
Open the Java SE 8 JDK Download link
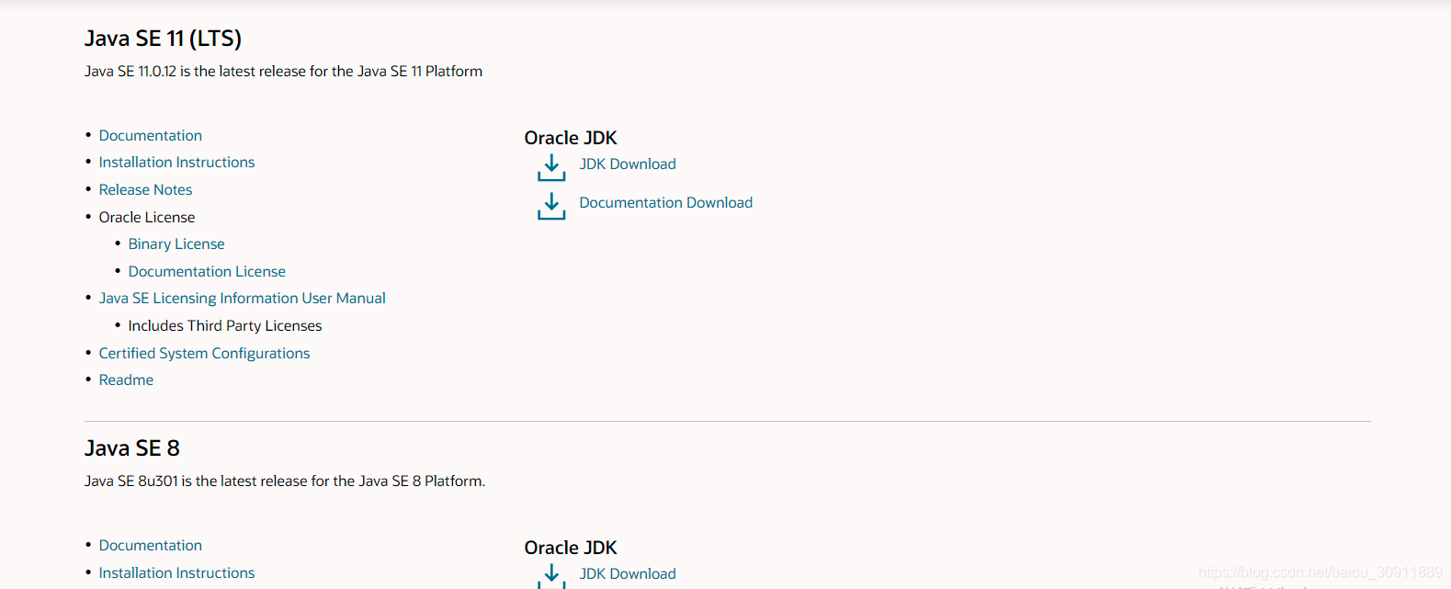pos(628,573)
